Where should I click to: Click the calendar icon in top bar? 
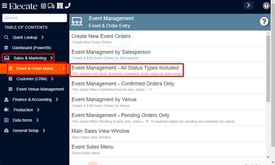43,6
